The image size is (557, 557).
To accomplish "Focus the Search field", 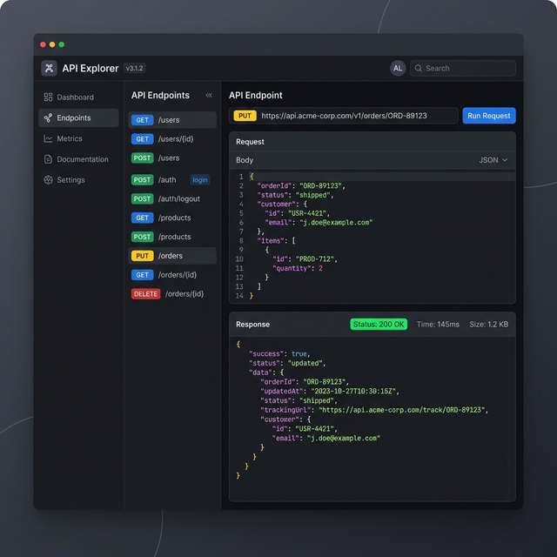I will point(463,68).
